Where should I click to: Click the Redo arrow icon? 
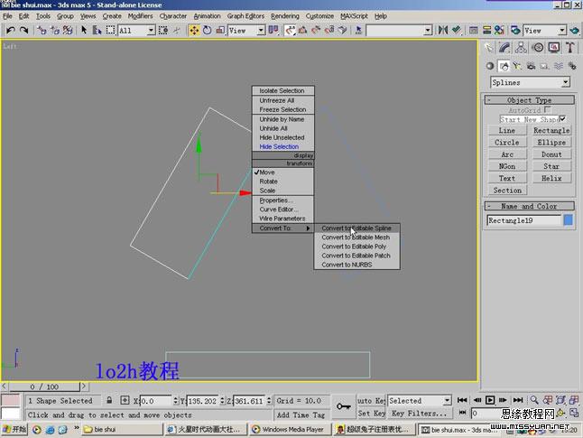[24, 30]
